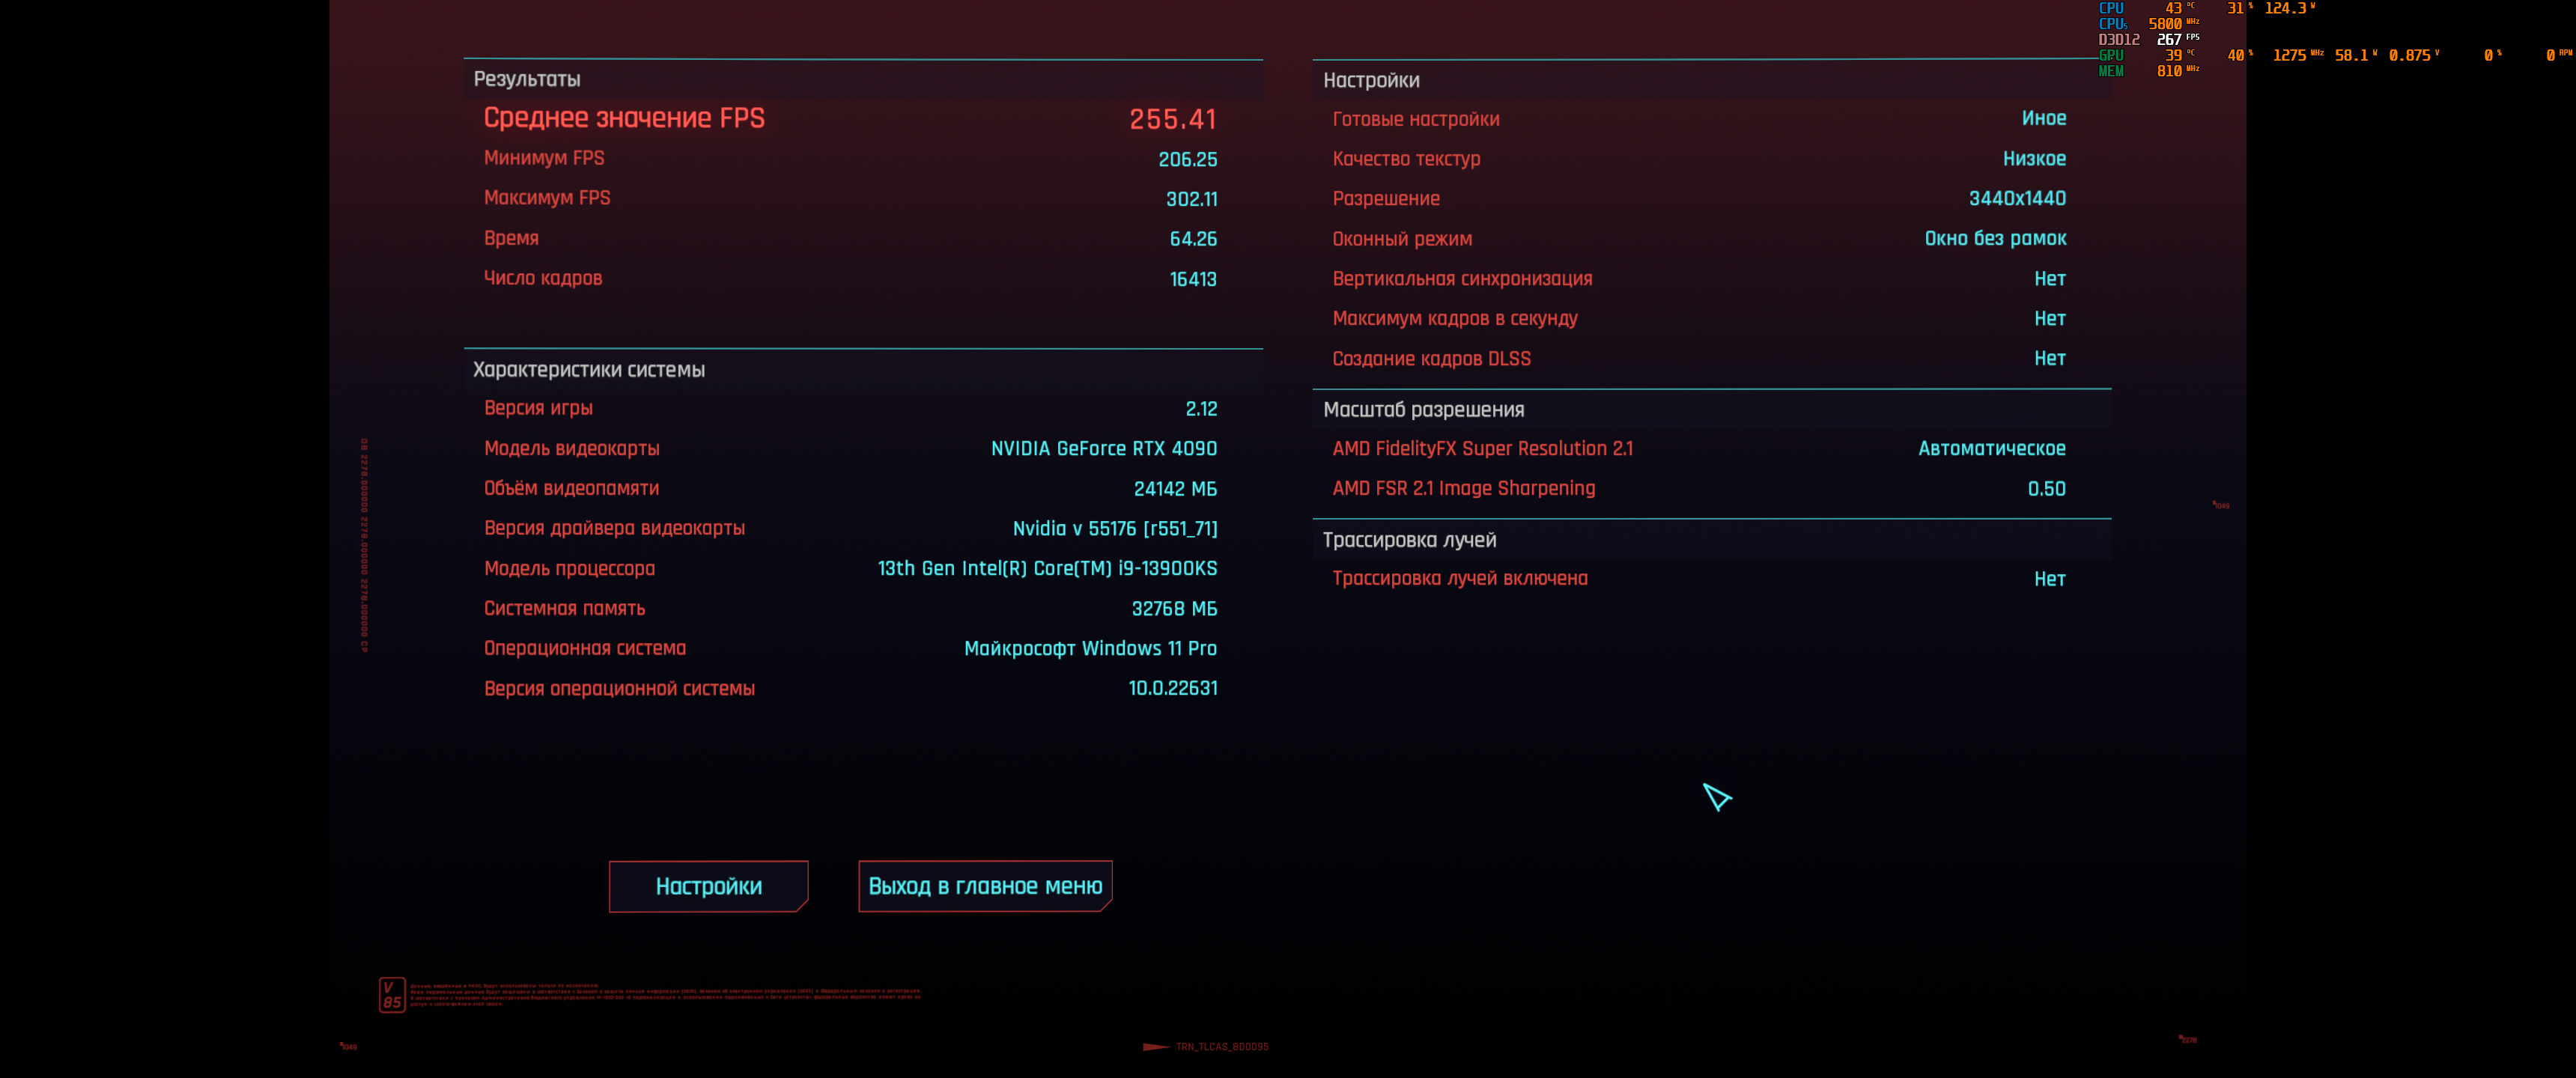Click the Трассировка лучей включена Нет value
Image resolution: width=2576 pixels, height=1078 pixels.
coord(2049,579)
